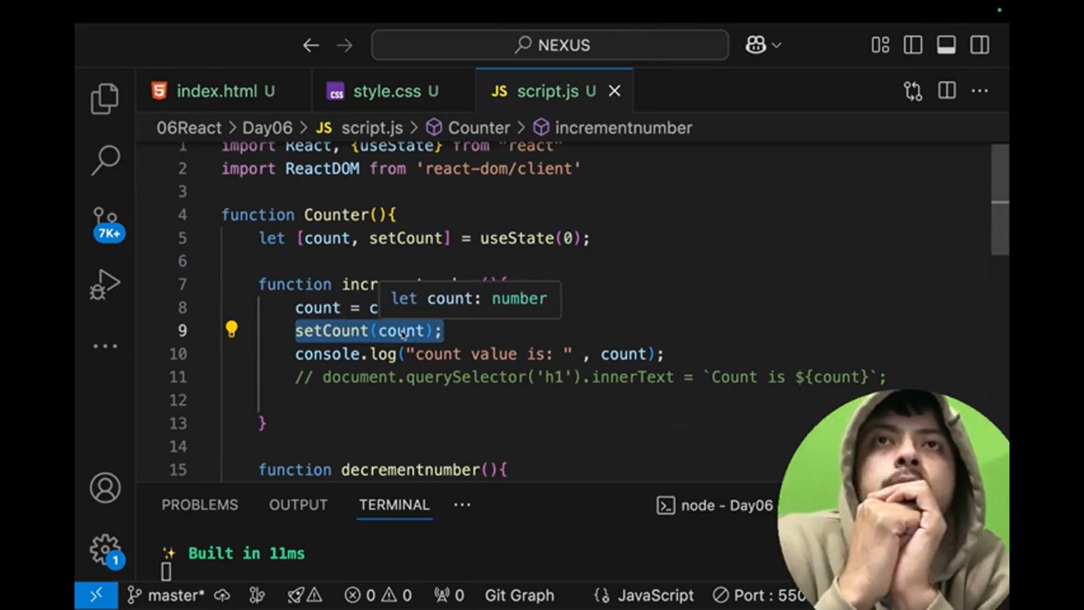Open the Copilot chat icon in title bar

pos(755,45)
